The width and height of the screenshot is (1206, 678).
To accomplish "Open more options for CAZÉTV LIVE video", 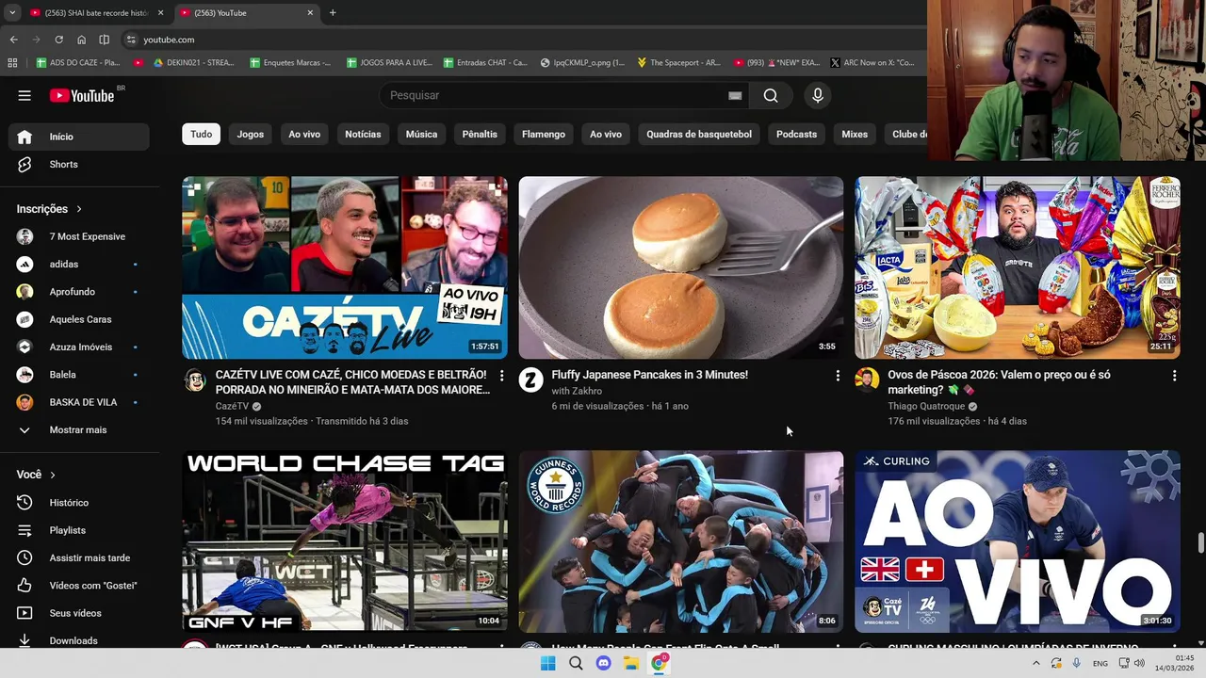I will 501,376.
